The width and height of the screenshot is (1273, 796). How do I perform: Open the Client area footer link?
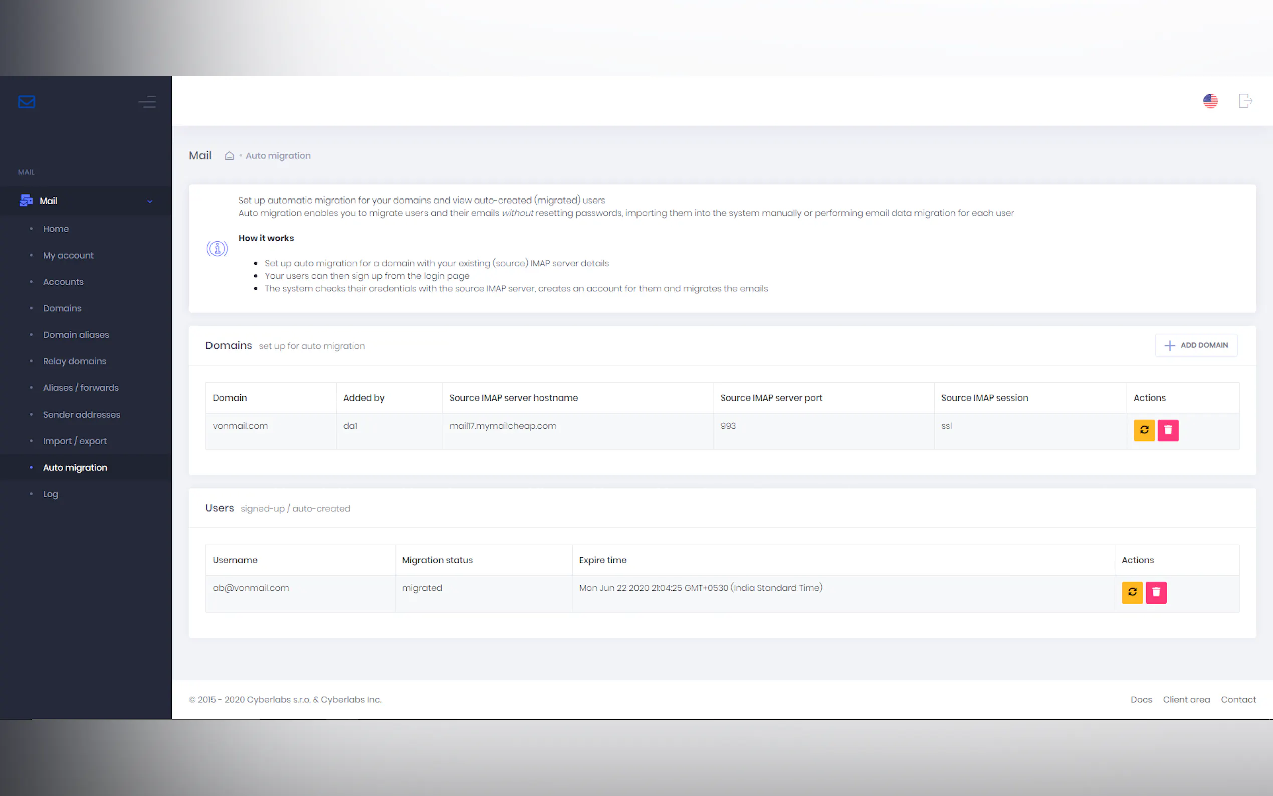click(1186, 700)
